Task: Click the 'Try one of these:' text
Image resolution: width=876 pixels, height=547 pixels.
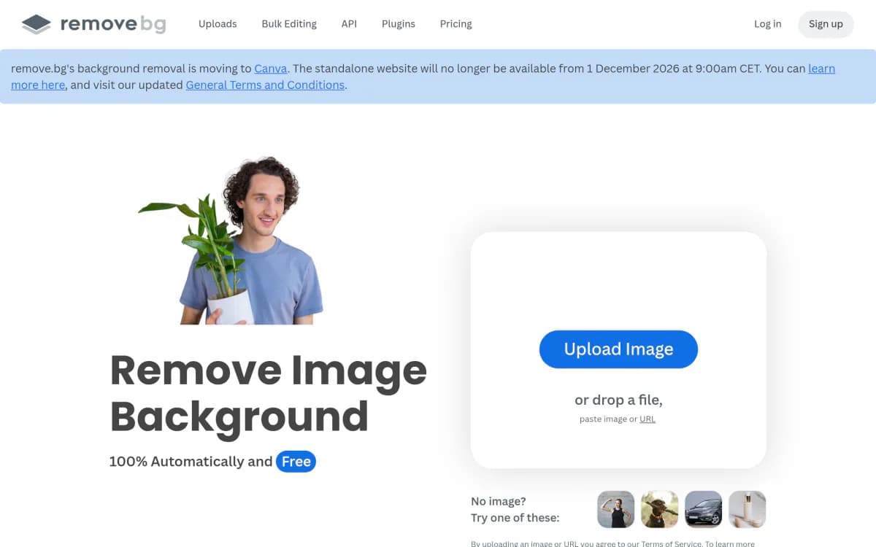Action: coord(515,518)
